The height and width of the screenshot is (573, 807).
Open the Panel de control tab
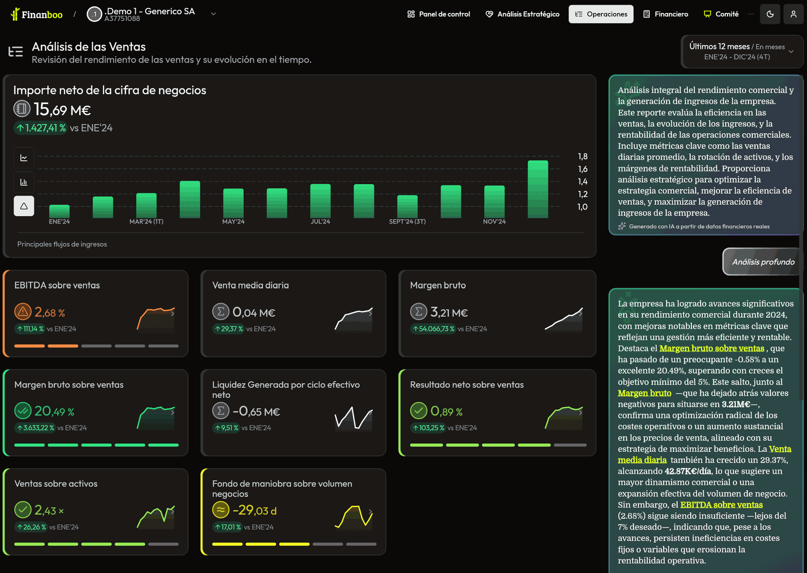[x=438, y=14]
